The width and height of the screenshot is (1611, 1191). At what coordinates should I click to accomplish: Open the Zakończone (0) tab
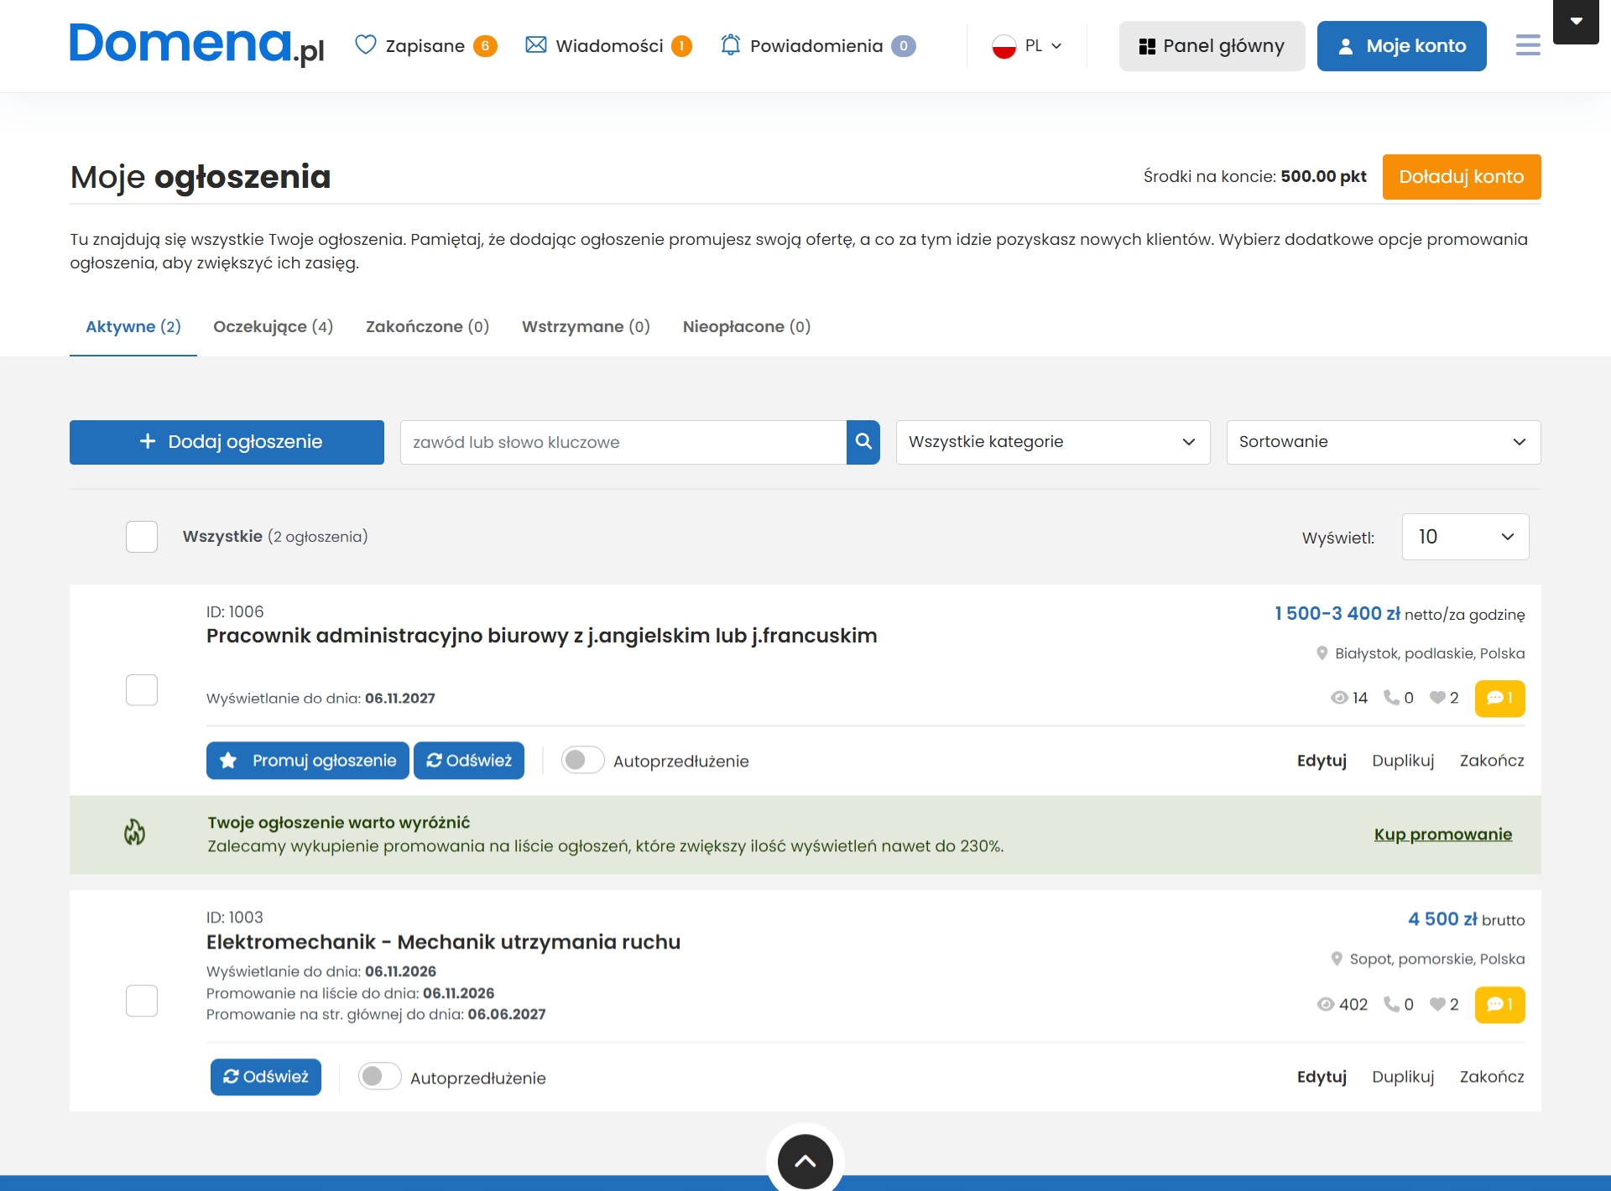click(427, 326)
